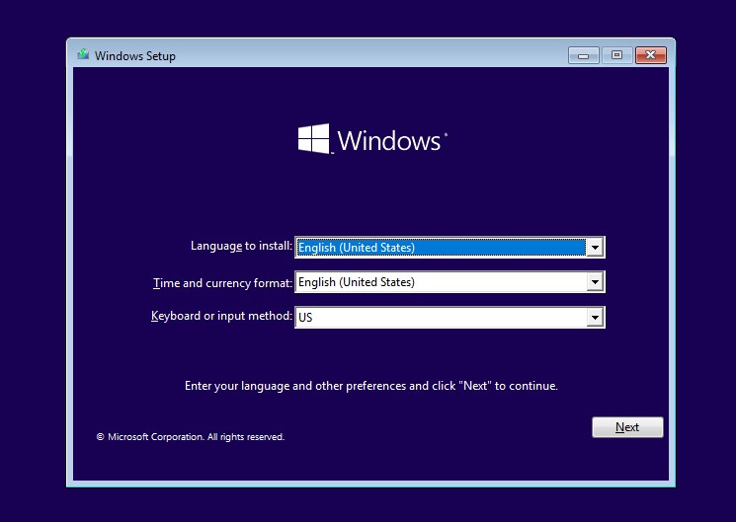Click the "Language to install:" label
This screenshot has width=736, height=522.
(241, 246)
